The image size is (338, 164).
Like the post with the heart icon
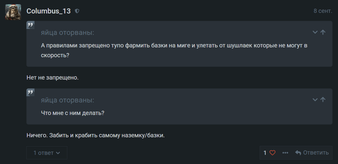(272, 153)
